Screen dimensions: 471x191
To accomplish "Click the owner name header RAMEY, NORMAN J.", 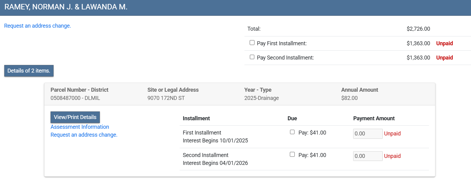I will [x=66, y=7].
